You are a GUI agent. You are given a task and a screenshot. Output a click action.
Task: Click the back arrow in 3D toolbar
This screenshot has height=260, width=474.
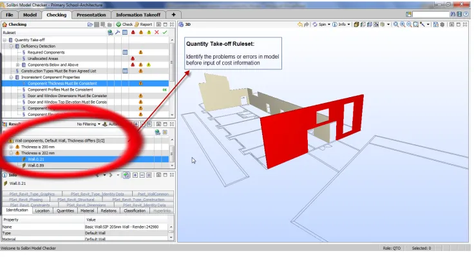point(300,24)
